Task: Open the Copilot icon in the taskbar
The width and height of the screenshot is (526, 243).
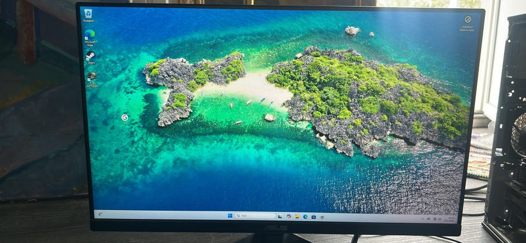Action: [x=289, y=216]
